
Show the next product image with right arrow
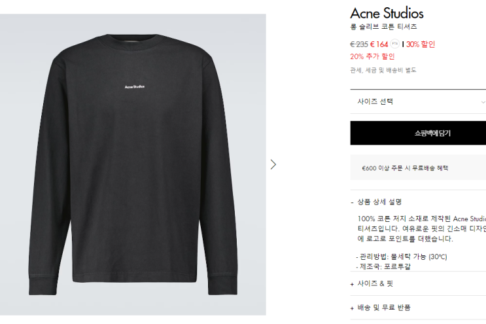[273, 164]
